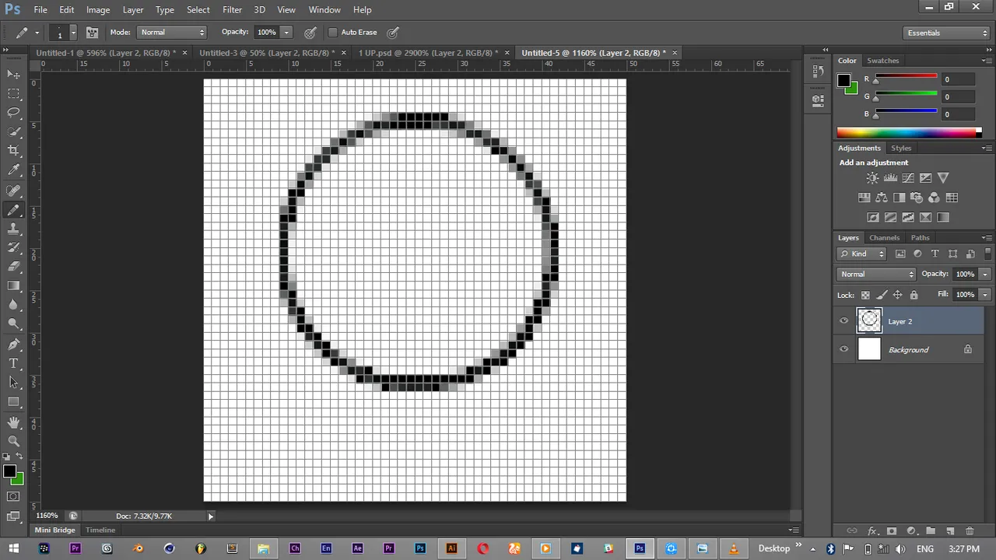Viewport: 996px width, 560px height.
Task: Add a Brightness/Contrast adjustment
Action: coord(873,178)
